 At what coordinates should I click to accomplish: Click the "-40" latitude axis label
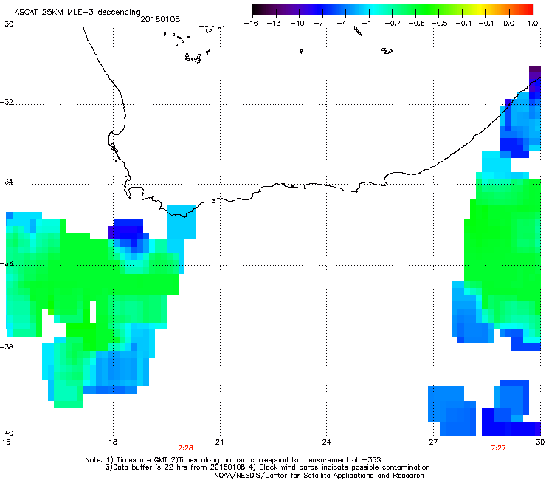[x=7, y=433]
